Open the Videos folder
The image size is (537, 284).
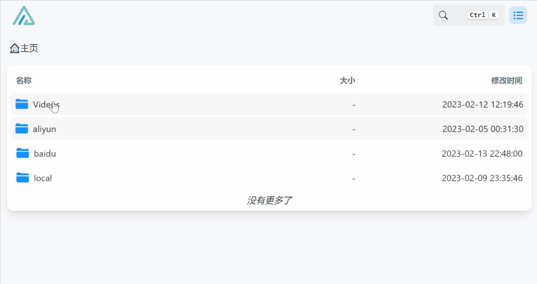coord(46,104)
